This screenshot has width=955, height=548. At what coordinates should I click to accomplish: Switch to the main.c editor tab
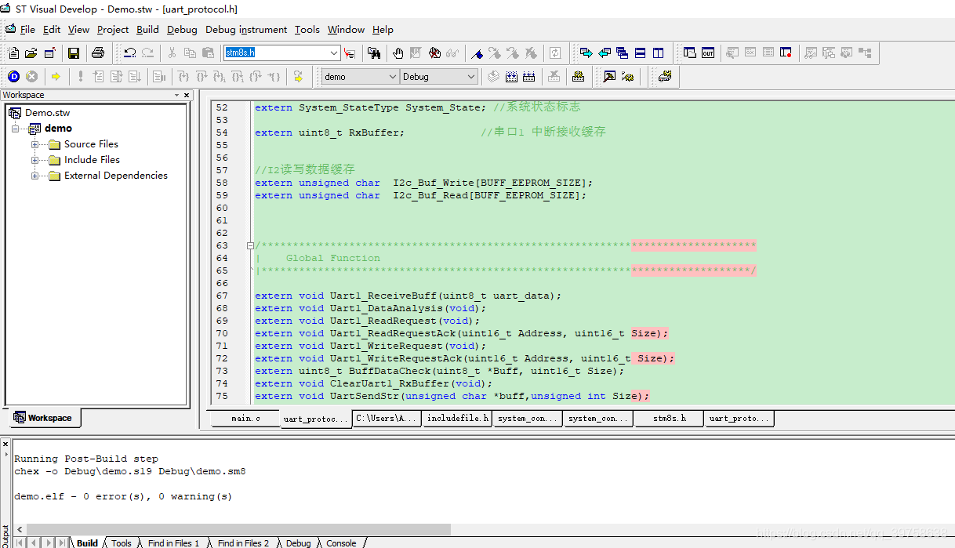pyautogui.click(x=246, y=419)
